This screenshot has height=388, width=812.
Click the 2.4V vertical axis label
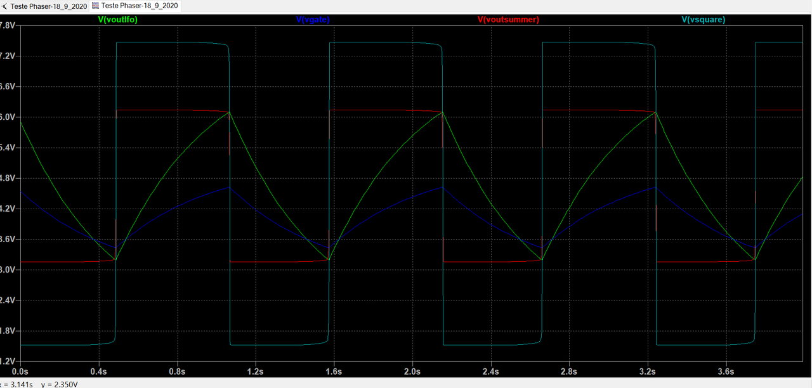(7, 301)
